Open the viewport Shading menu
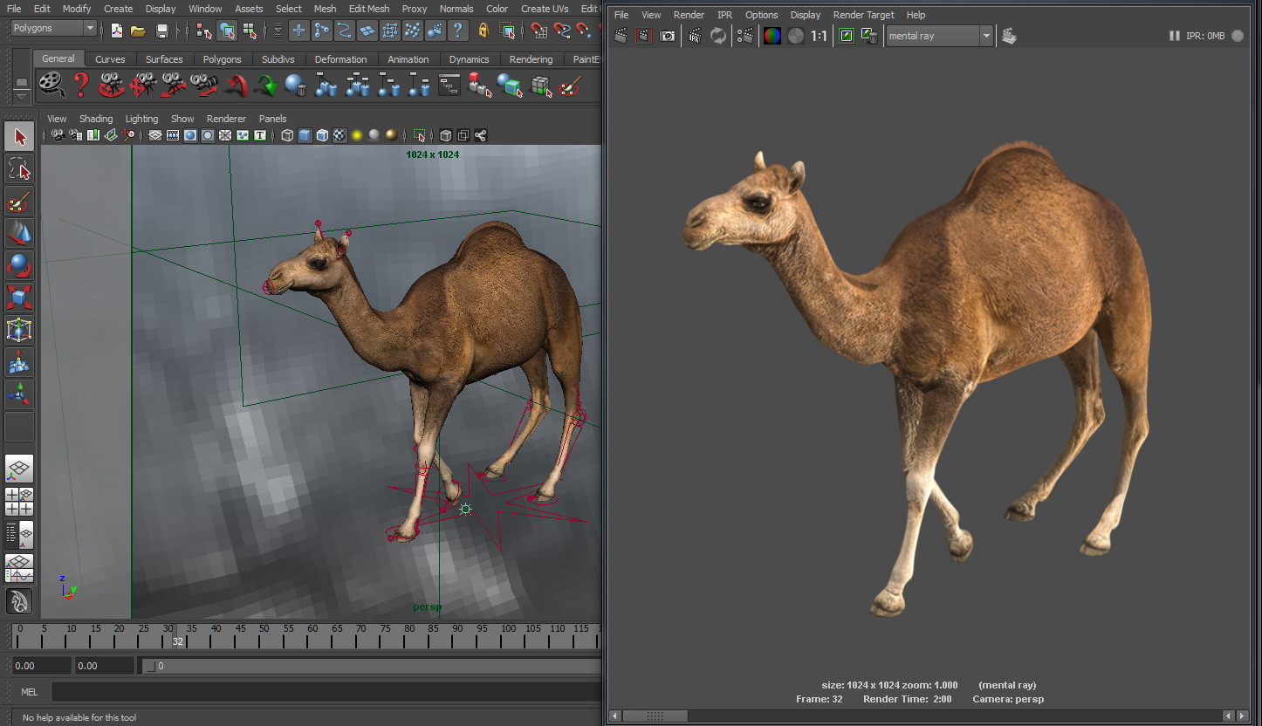1262x726 pixels. 96,119
